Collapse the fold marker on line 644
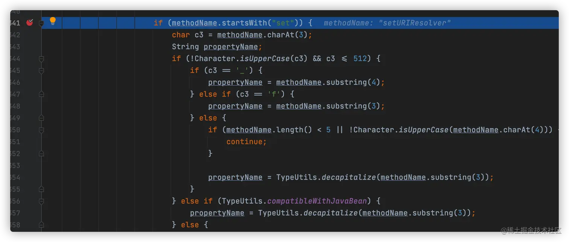The height and width of the screenshot is (242, 569). pos(41,59)
